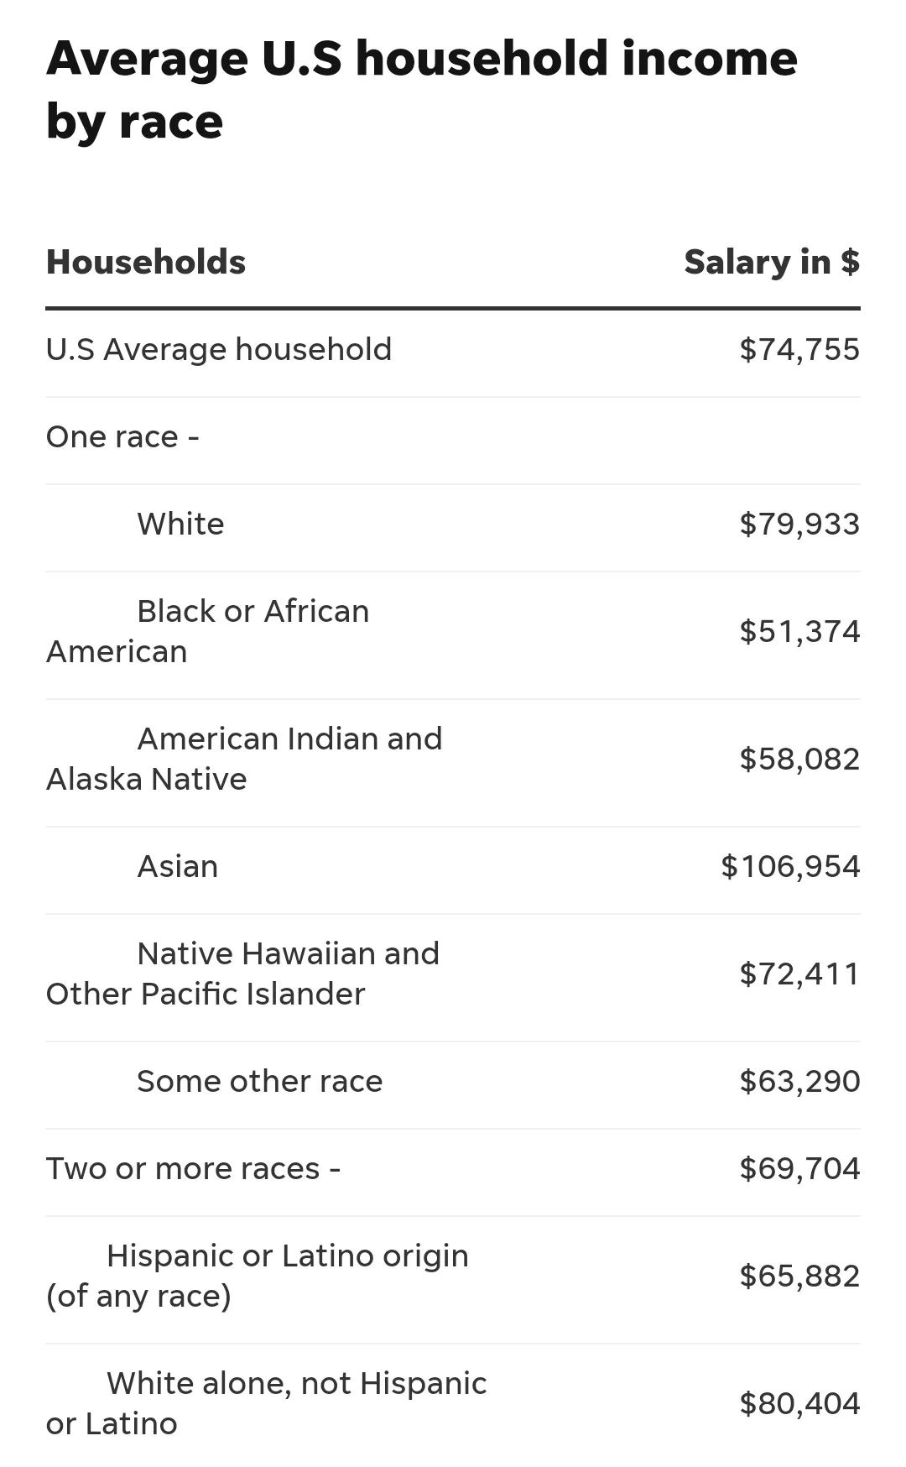Select the U.S Average household row label
The height and width of the screenshot is (1467, 906).
pyautogui.click(x=219, y=349)
